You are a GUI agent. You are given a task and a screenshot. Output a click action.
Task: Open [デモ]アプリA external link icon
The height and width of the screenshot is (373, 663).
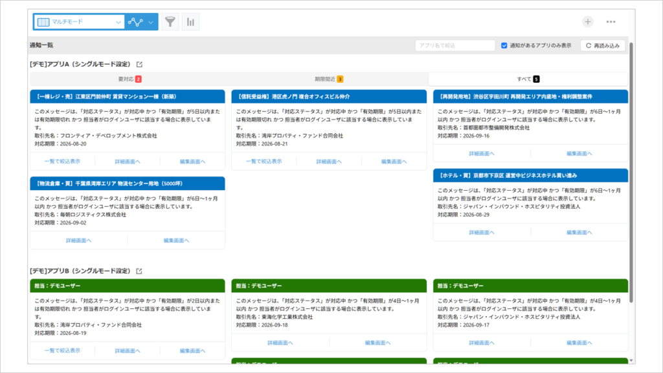140,65
